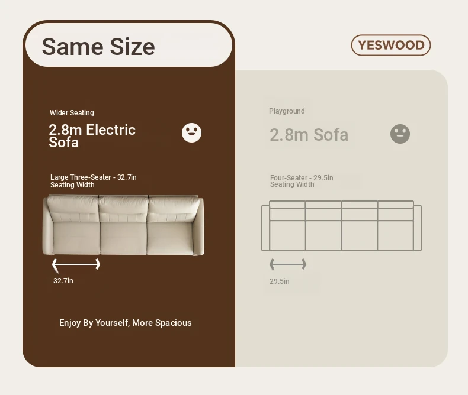The height and width of the screenshot is (395, 468).
Task: Click the right armrest of the outlined sofa
Action: pyautogui.click(x=417, y=228)
